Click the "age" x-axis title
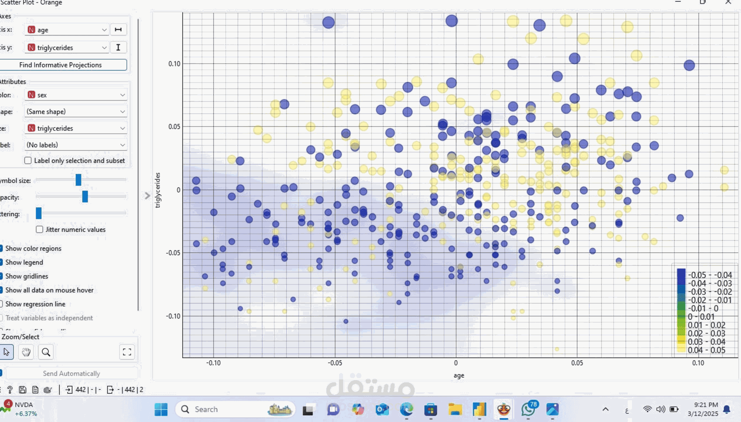This screenshot has width=741, height=422. tap(459, 375)
